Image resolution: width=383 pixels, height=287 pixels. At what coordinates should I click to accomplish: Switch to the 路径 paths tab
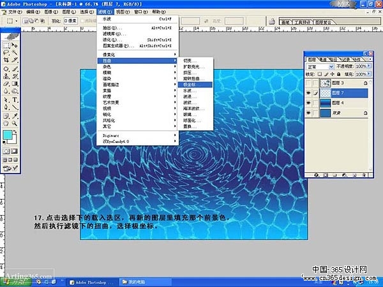point(334,59)
